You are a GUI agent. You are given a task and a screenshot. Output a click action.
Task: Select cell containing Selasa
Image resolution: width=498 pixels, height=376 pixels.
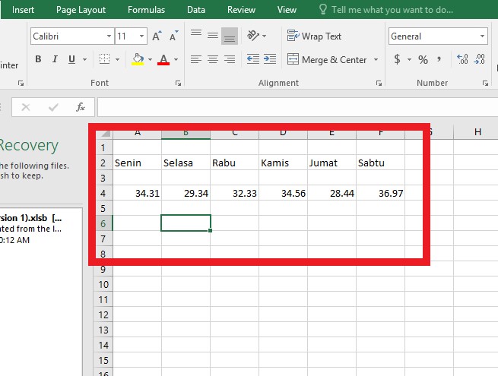[186, 163]
